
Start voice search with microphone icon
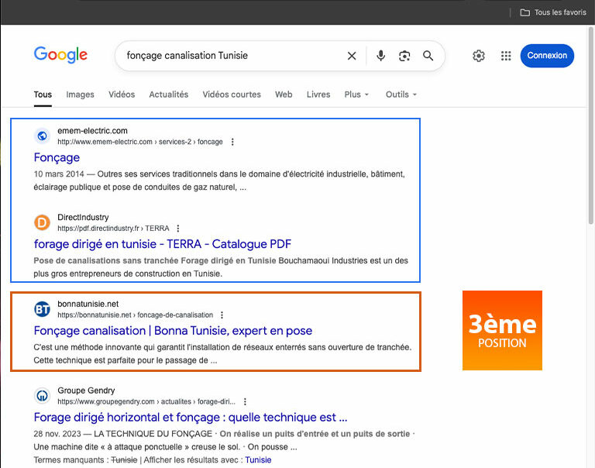coord(380,56)
